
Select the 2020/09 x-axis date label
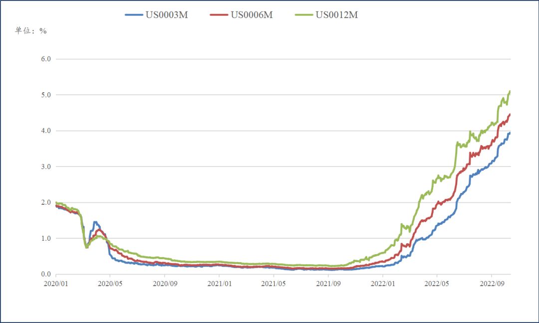165,284
